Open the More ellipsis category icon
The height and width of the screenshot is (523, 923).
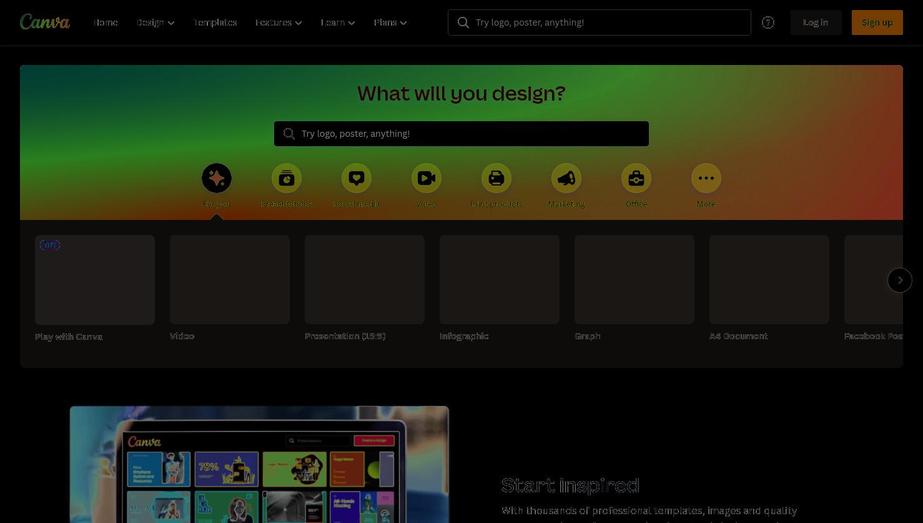click(706, 178)
